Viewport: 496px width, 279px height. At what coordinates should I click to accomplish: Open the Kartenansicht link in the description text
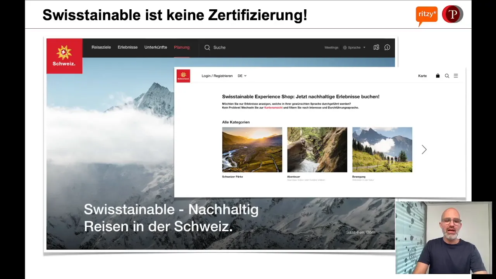[x=273, y=107]
